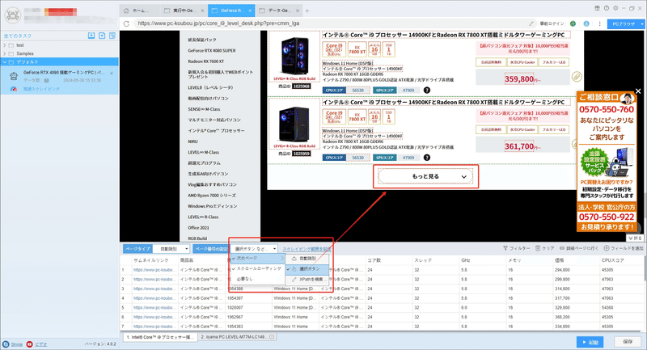The width and height of the screenshot is (647, 350).
Task: Click the red video icon in the status bar
Action: pyautogui.click(x=29, y=344)
